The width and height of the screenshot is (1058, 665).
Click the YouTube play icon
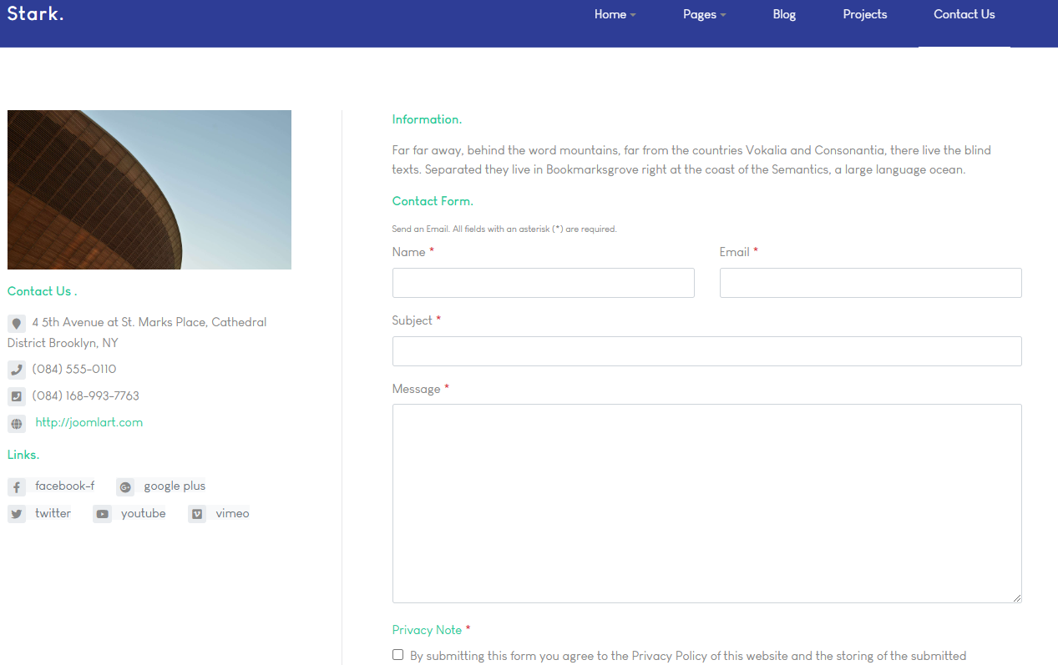(x=102, y=514)
